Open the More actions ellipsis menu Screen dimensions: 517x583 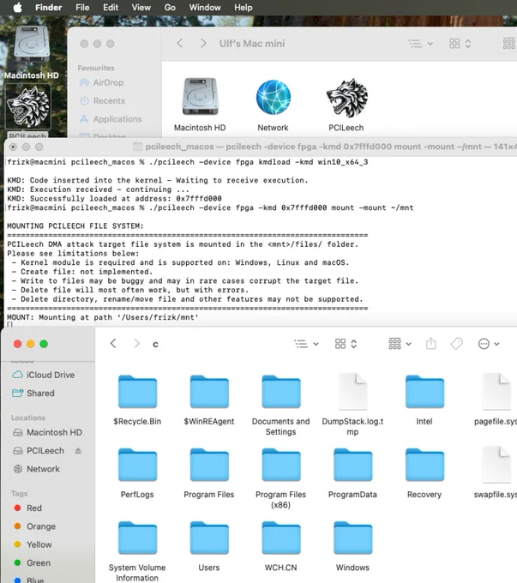click(x=489, y=344)
